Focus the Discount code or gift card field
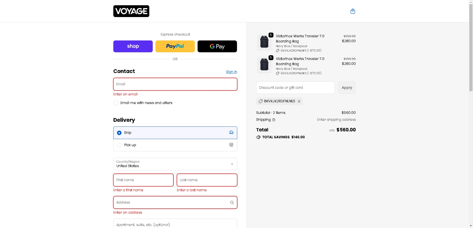Screen dimensions: 473x228 295,88
